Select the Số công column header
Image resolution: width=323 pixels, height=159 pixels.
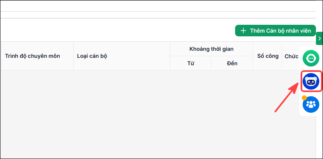[x=267, y=56]
